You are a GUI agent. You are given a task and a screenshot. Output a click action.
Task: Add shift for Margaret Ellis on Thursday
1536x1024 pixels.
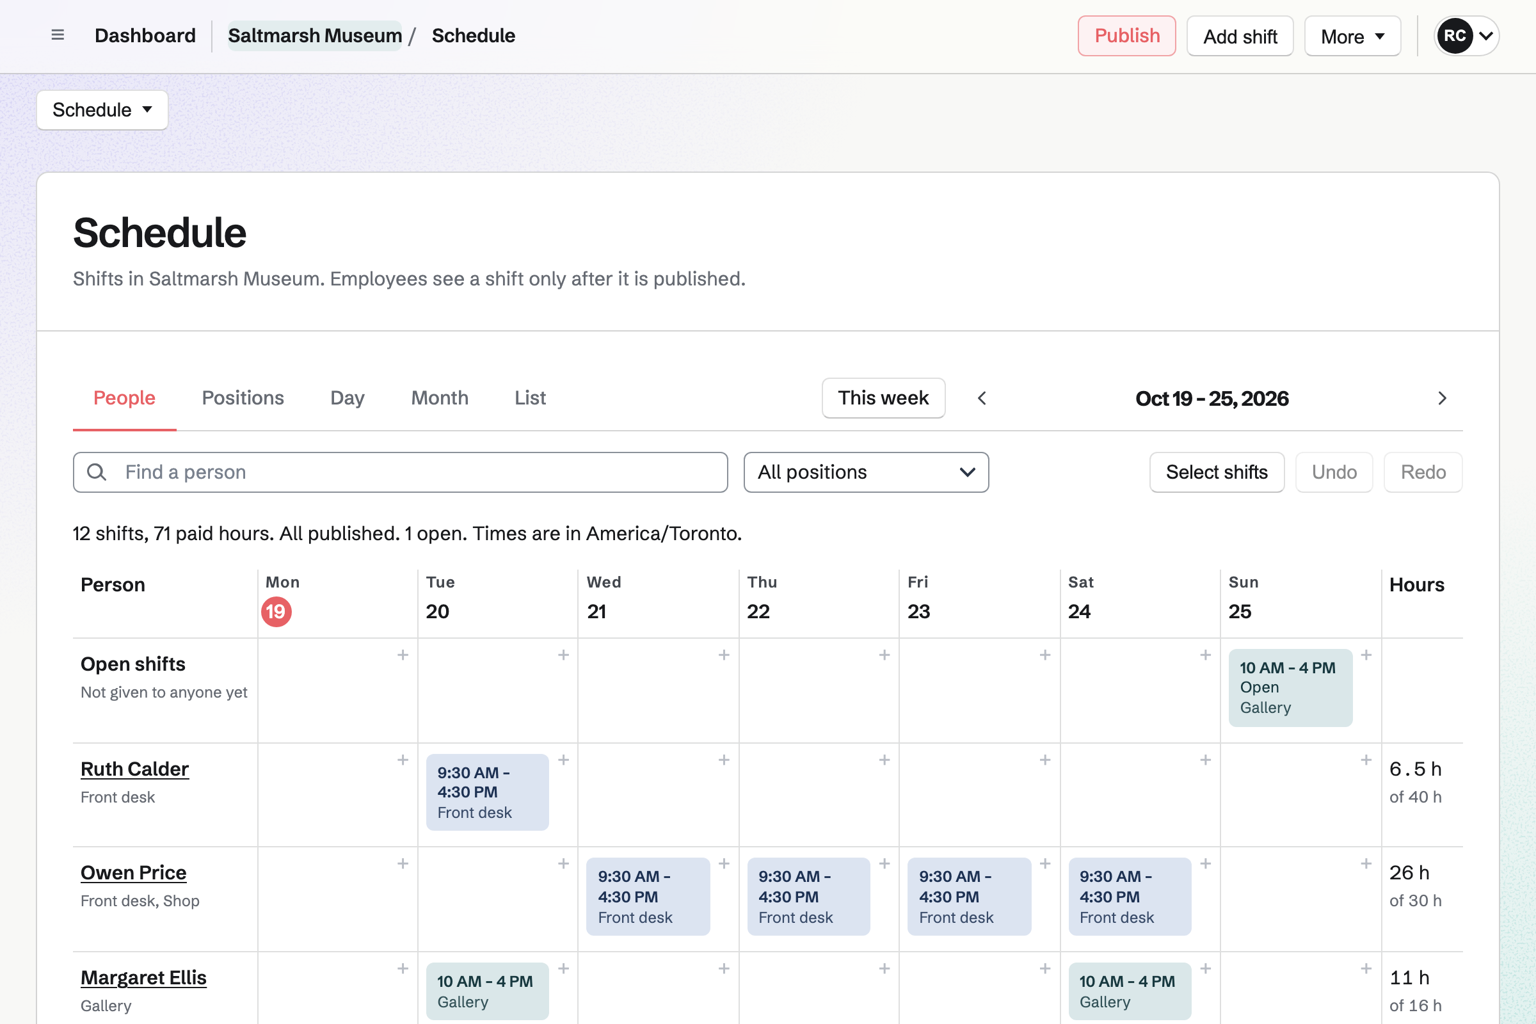(884, 968)
